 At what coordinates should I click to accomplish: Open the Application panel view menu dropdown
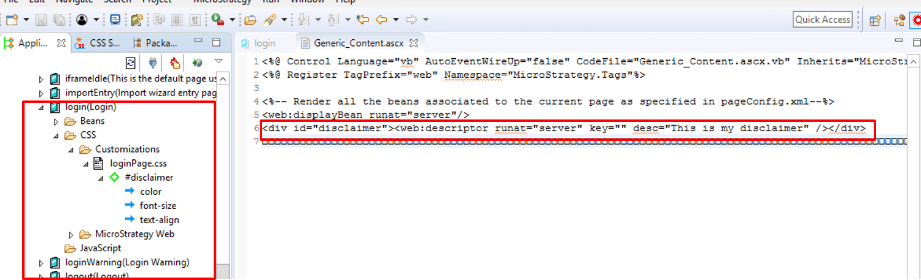click(218, 62)
